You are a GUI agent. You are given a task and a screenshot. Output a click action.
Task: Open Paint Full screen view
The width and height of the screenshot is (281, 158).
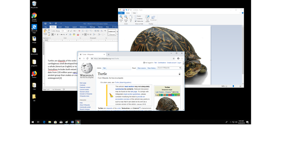click(148, 17)
